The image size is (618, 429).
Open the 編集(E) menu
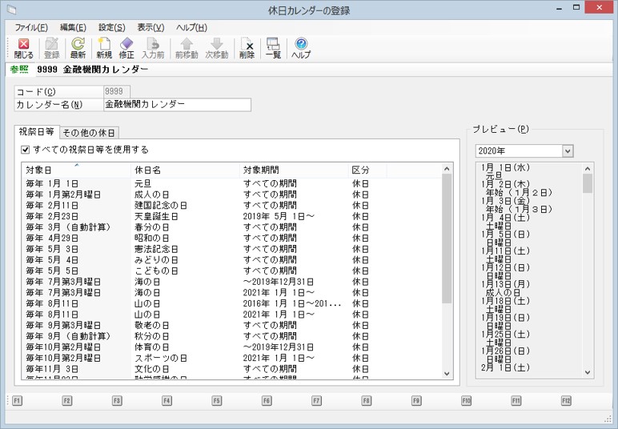73,27
